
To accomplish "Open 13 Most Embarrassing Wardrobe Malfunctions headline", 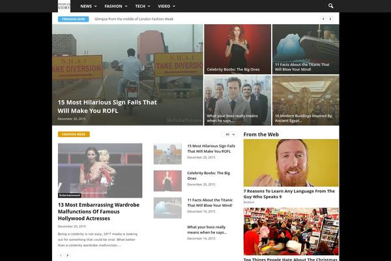I will 99,211.
